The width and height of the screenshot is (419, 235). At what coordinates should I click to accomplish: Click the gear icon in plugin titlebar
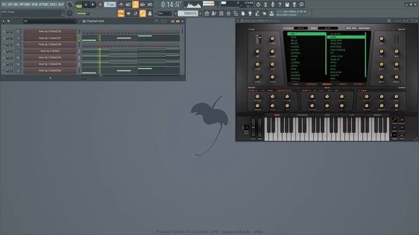[x=242, y=20]
